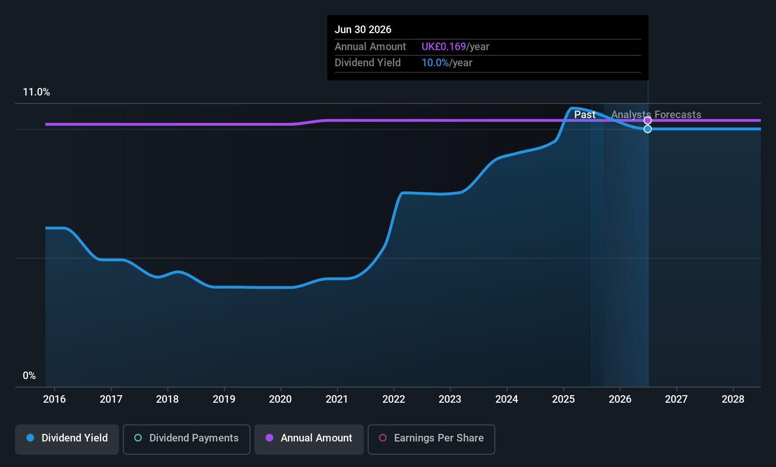This screenshot has width=776, height=467.
Task: Click the 2025 x-axis year label
Action: [x=563, y=399]
